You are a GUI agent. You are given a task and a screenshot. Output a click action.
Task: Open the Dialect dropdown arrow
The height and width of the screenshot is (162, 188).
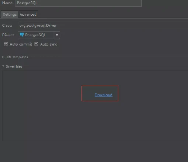57,35
